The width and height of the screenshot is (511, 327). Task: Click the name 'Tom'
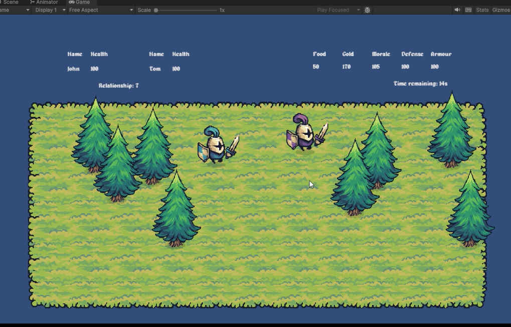tap(155, 69)
